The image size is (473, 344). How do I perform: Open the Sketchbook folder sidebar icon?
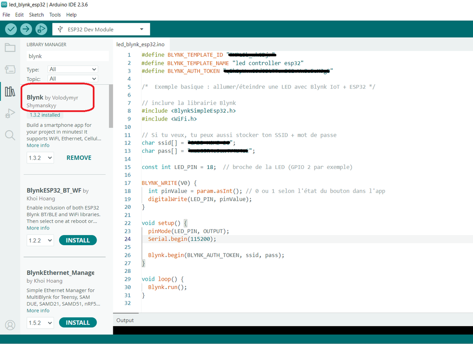(x=10, y=47)
